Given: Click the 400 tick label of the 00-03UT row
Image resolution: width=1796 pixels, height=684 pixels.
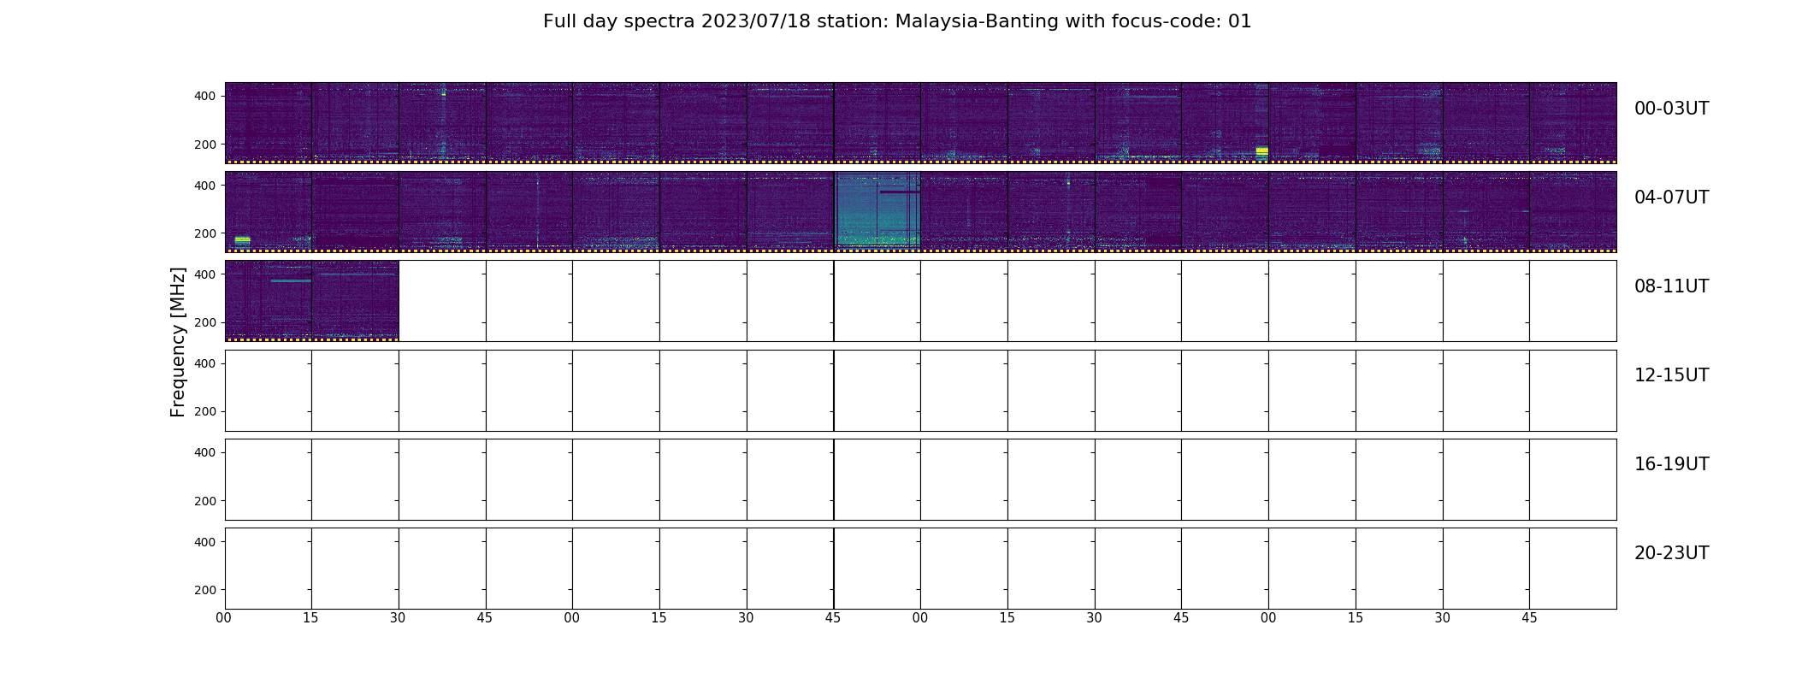Looking at the screenshot, I should pos(205,96).
